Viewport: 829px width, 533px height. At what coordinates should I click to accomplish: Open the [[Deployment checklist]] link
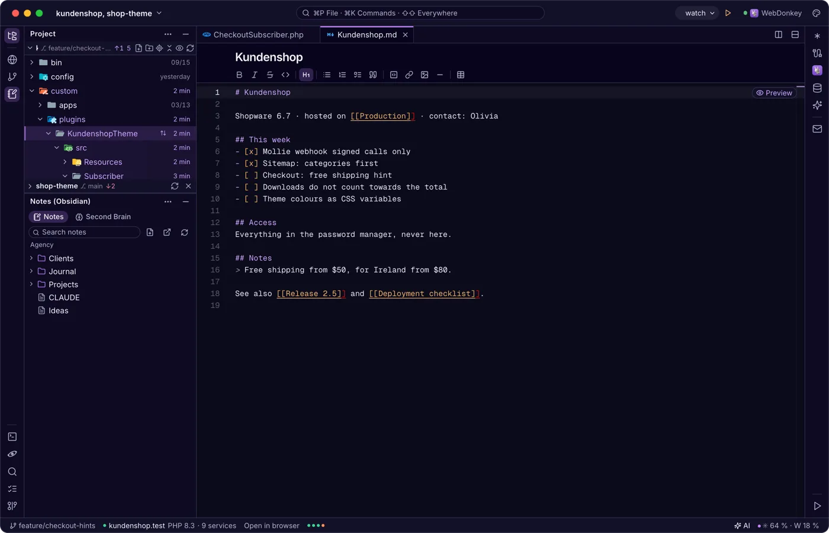pos(425,294)
